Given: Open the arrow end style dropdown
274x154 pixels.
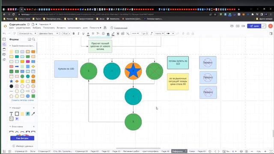Looking at the screenshot, I should [x=170, y=33].
